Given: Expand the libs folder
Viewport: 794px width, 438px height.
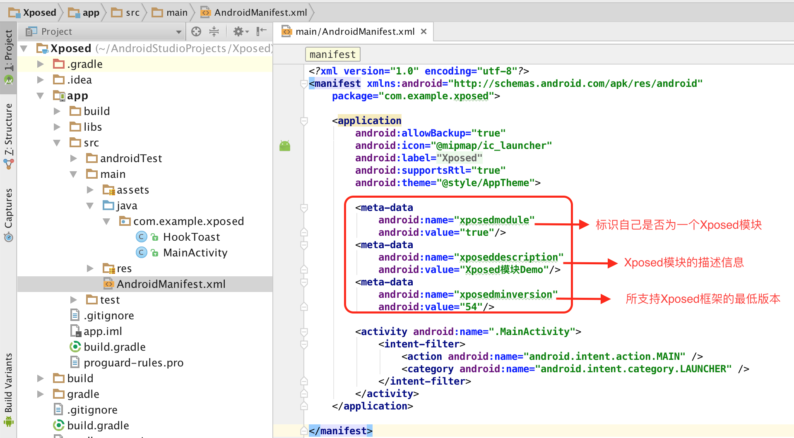Looking at the screenshot, I should (57, 127).
